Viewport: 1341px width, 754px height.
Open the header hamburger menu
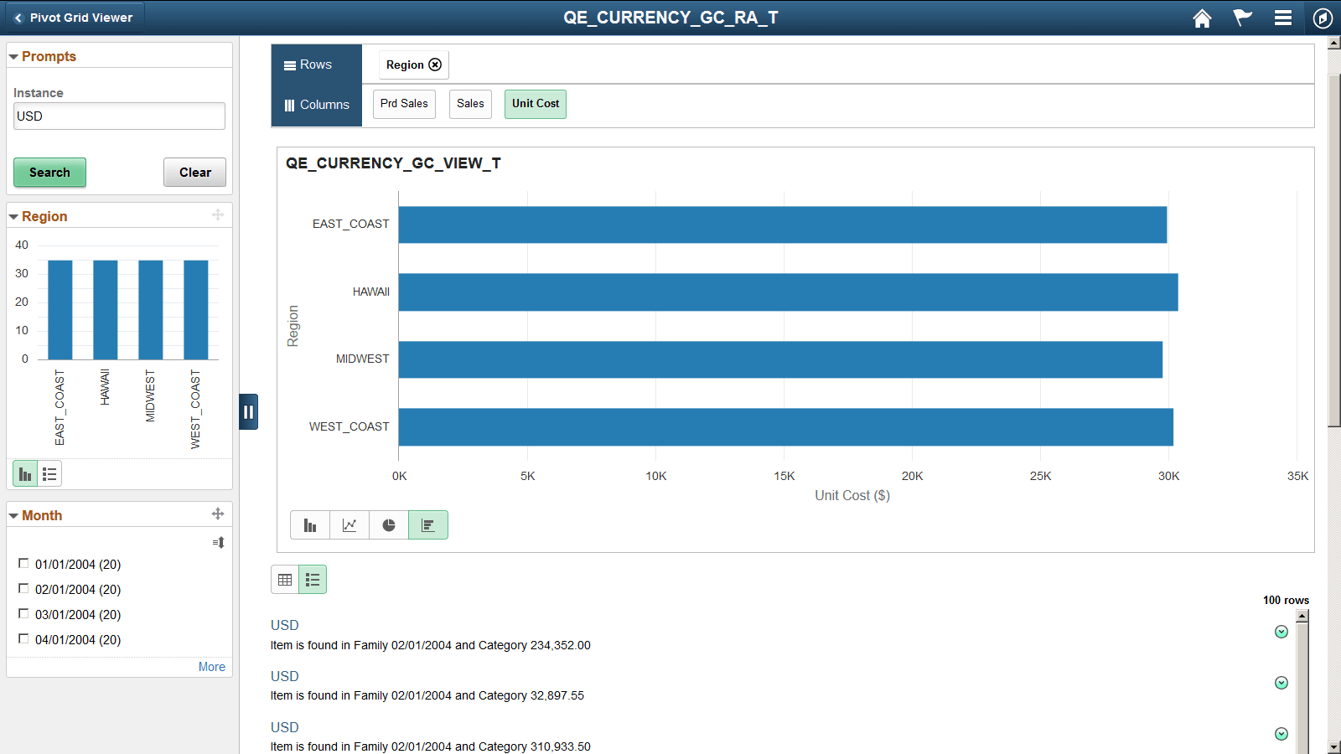pyautogui.click(x=1283, y=18)
